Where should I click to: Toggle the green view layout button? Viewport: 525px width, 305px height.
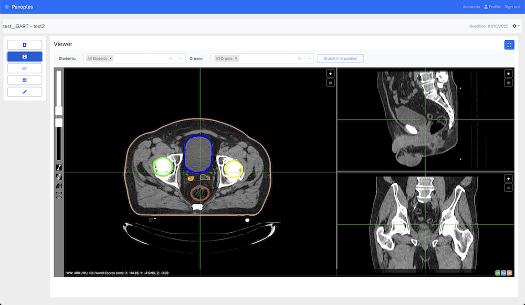497,273
